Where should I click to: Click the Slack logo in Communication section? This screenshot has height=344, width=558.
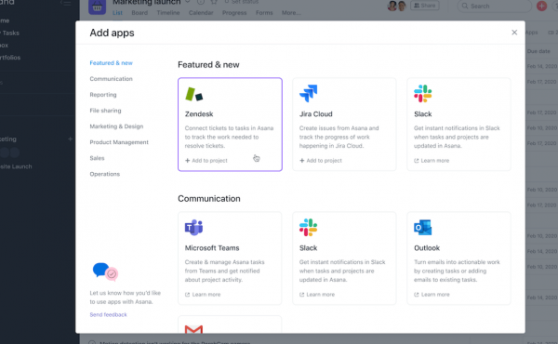pyautogui.click(x=308, y=227)
